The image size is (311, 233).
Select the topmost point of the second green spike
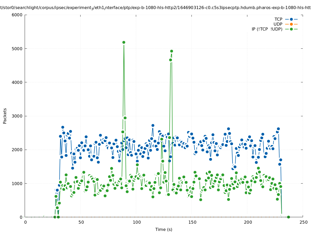[171, 51]
